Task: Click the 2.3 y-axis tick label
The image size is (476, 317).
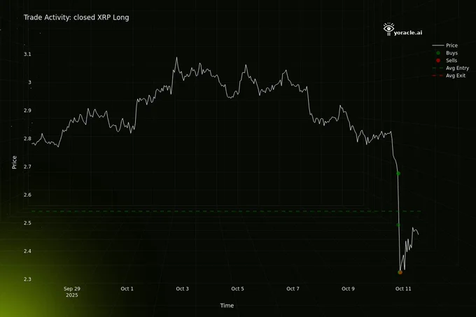Action: tap(27, 279)
